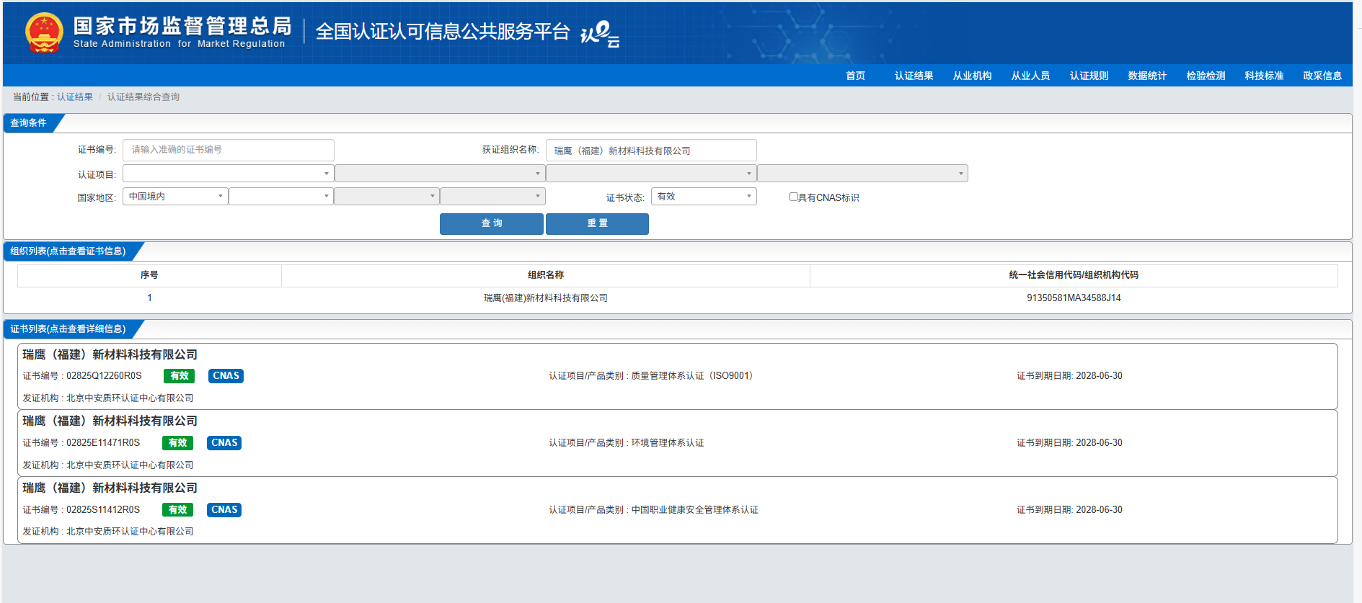Focus the 证书编号 input field
1362x603 pixels.
pos(228,150)
